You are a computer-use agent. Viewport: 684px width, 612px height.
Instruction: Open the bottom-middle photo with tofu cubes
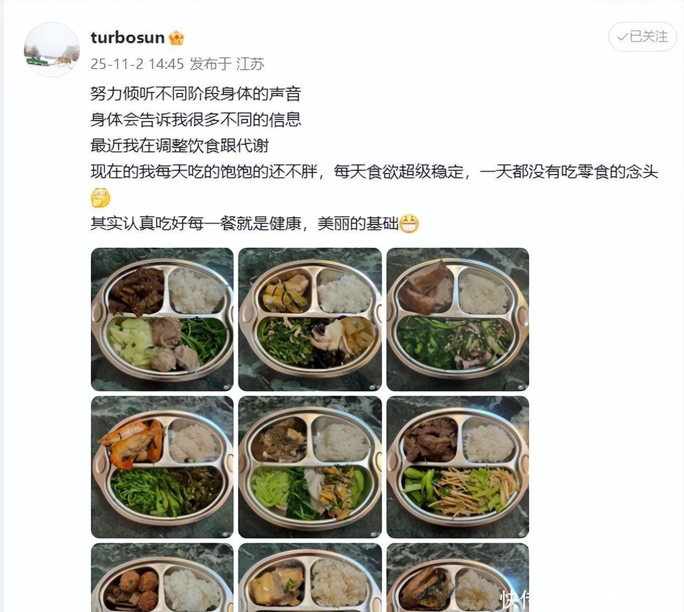point(310,577)
